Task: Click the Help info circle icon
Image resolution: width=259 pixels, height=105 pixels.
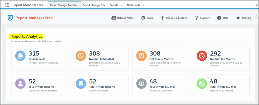Action: [219, 18]
